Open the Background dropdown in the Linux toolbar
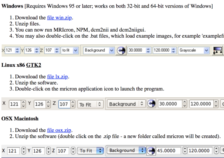This screenshot has height=158, width=224. click(x=126, y=104)
